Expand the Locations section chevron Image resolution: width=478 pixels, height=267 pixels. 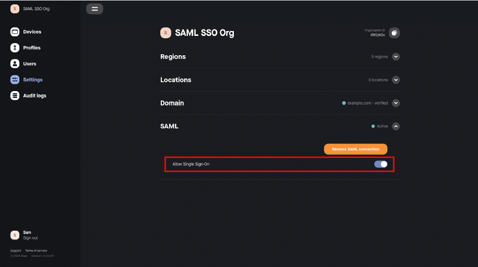pos(396,80)
